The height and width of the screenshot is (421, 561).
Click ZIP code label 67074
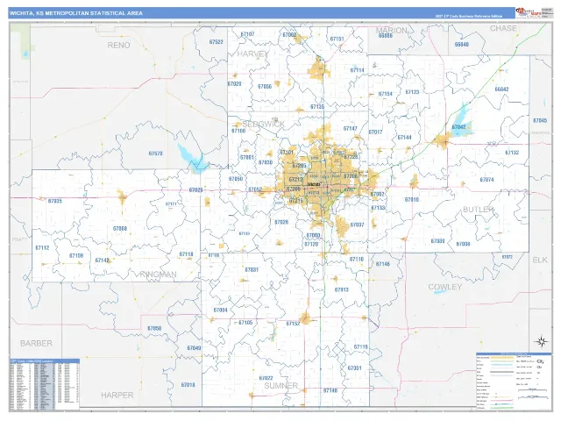point(486,180)
